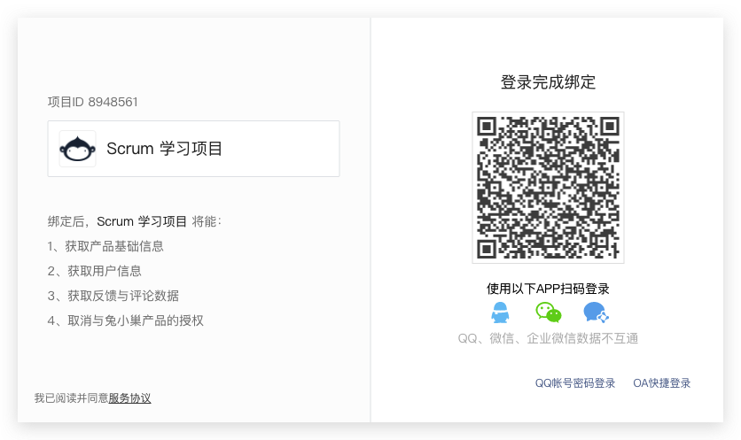Viewport: 741px width, 440px height.
Task: Click permission item 取消与兔小巢产品的授权
Action: point(126,320)
